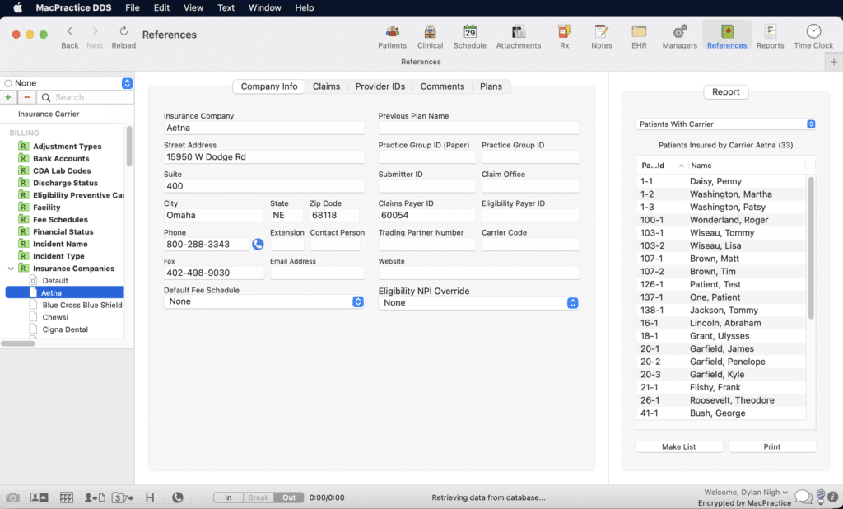The height and width of the screenshot is (509, 843).
Task: Click the Insurance Company name field
Action: click(x=264, y=128)
